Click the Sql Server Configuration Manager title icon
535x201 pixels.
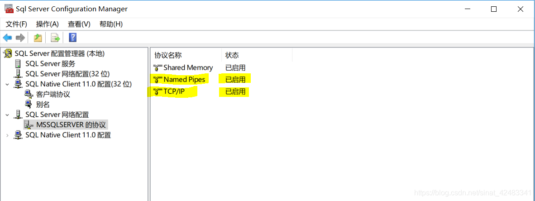[9, 9]
